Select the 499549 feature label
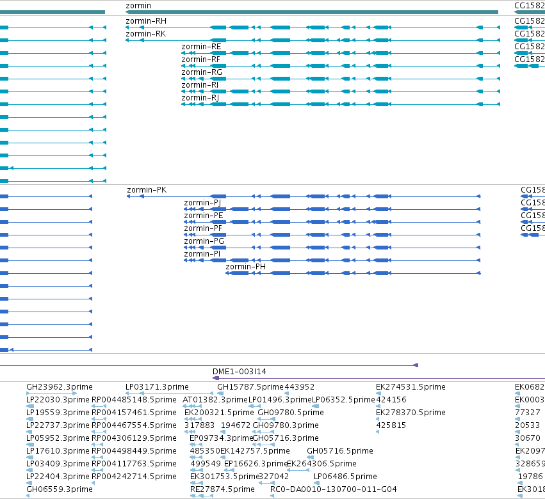The width and height of the screenshot is (545, 499). [206, 464]
